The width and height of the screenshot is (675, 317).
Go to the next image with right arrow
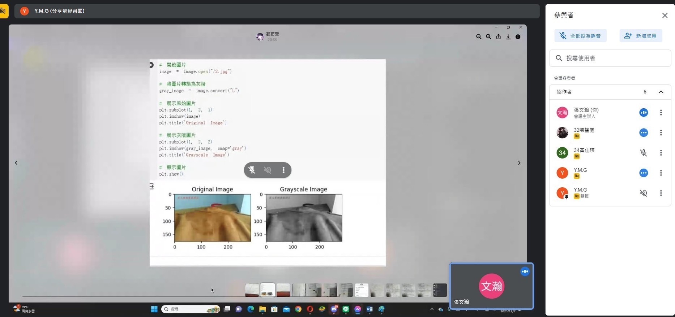[519, 163]
